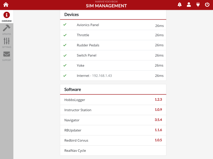Open Settings sliders icon in sidebar
213x159 pixels.
(7, 41)
